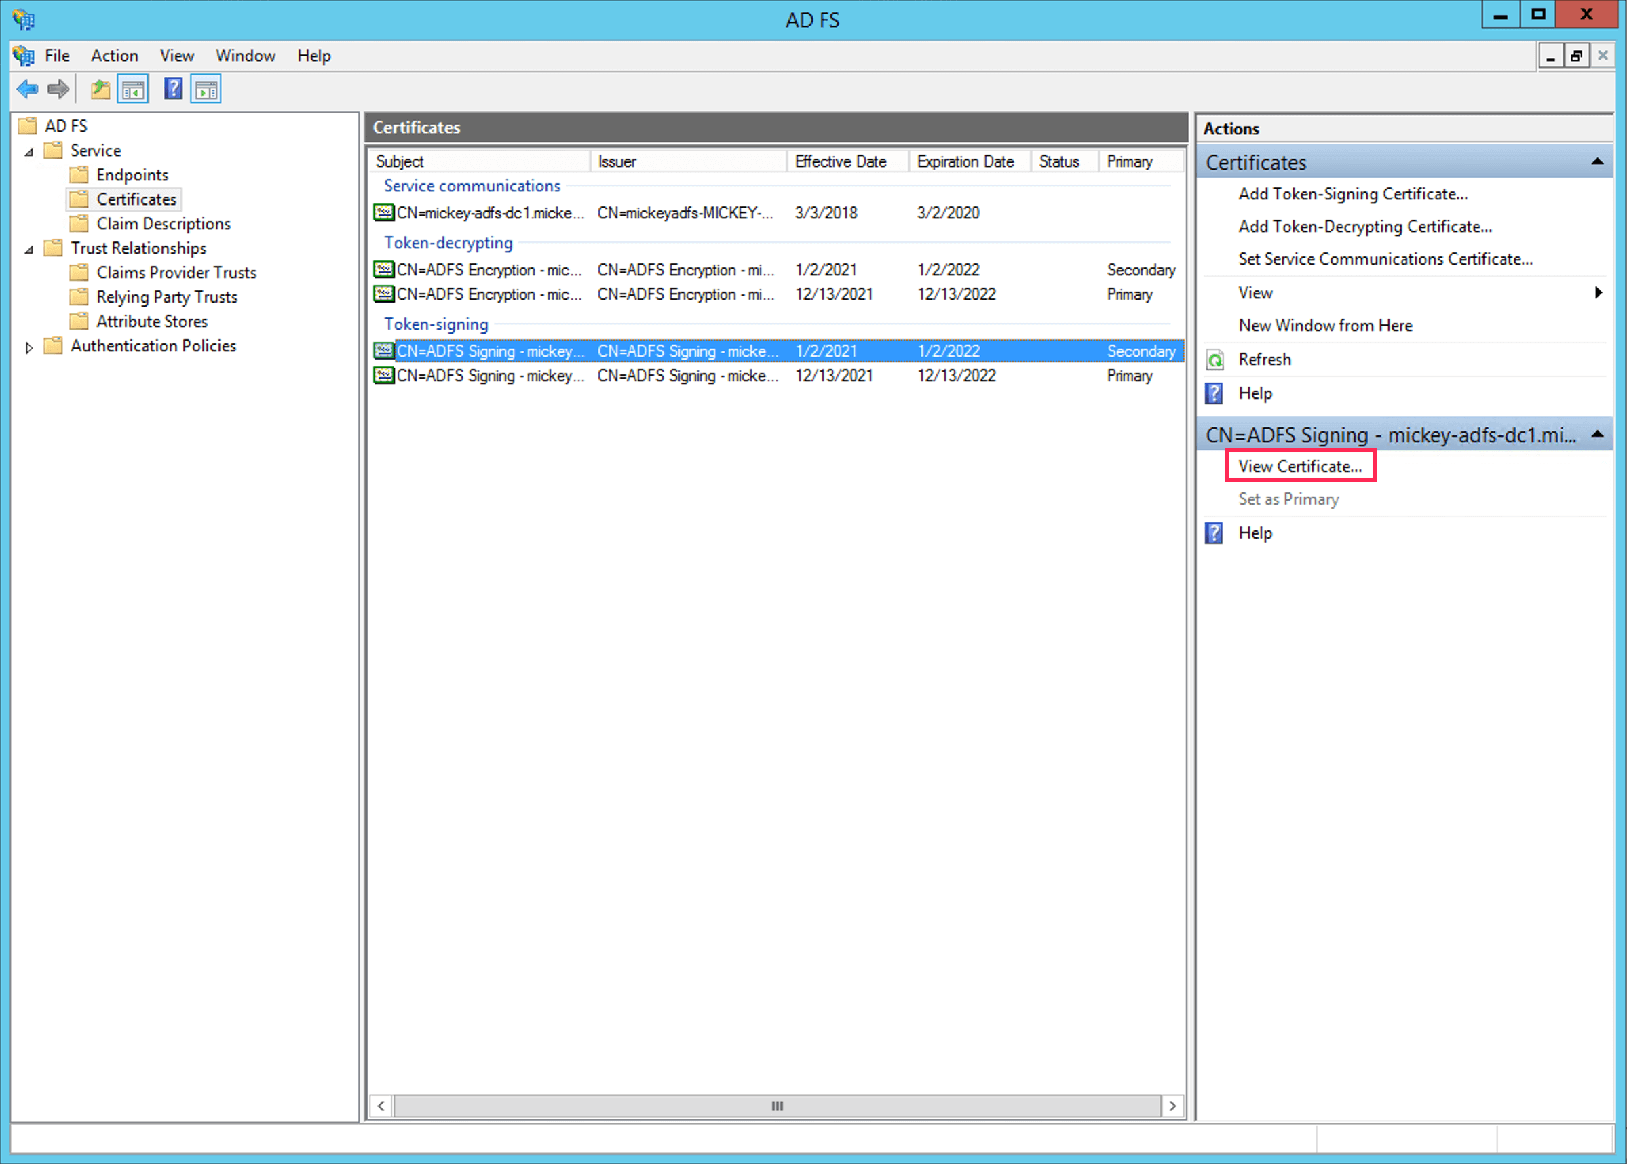Click View Certificate... action
The image size is (1627, 1164).
coord(1299,467)
